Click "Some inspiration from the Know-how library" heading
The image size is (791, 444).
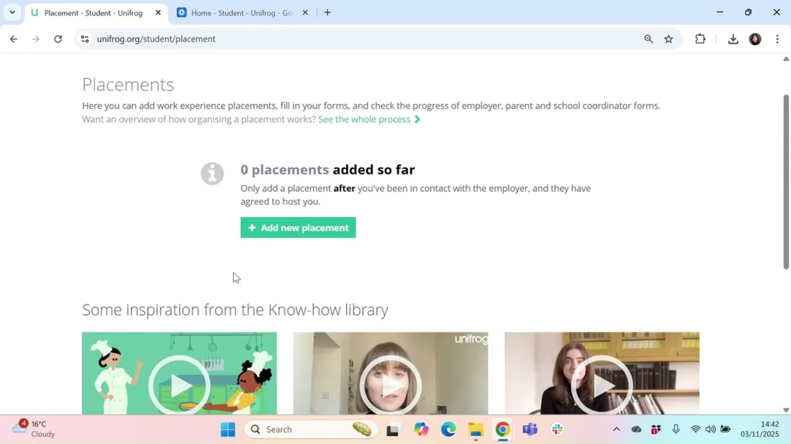point(235,310)
